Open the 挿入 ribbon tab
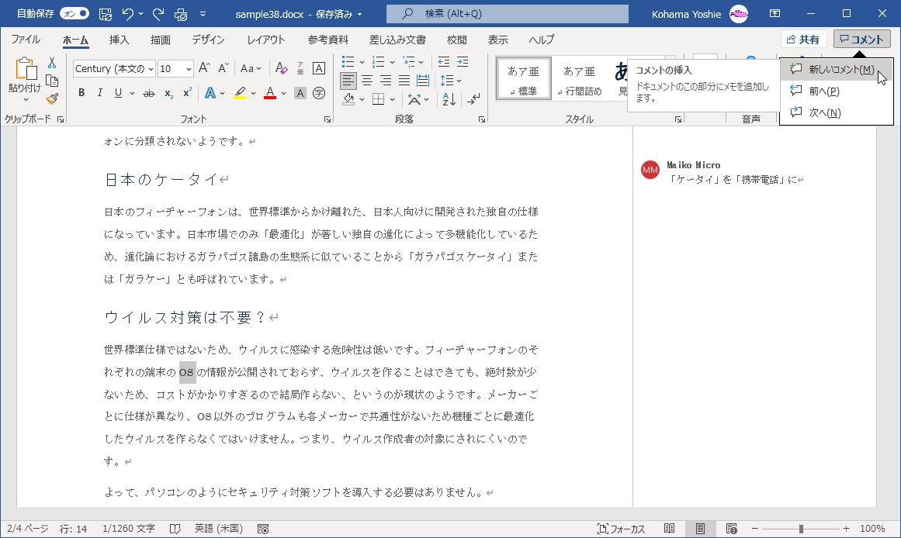Screen dimensions: 901x538 coord(119,40)
